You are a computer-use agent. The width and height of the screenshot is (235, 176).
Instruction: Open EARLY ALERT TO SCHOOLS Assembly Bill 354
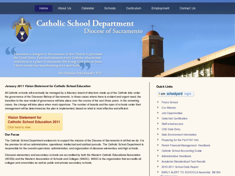coord(191,172)
